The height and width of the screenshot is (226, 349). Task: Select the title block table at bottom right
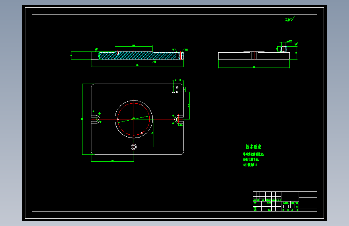[285, 201]
